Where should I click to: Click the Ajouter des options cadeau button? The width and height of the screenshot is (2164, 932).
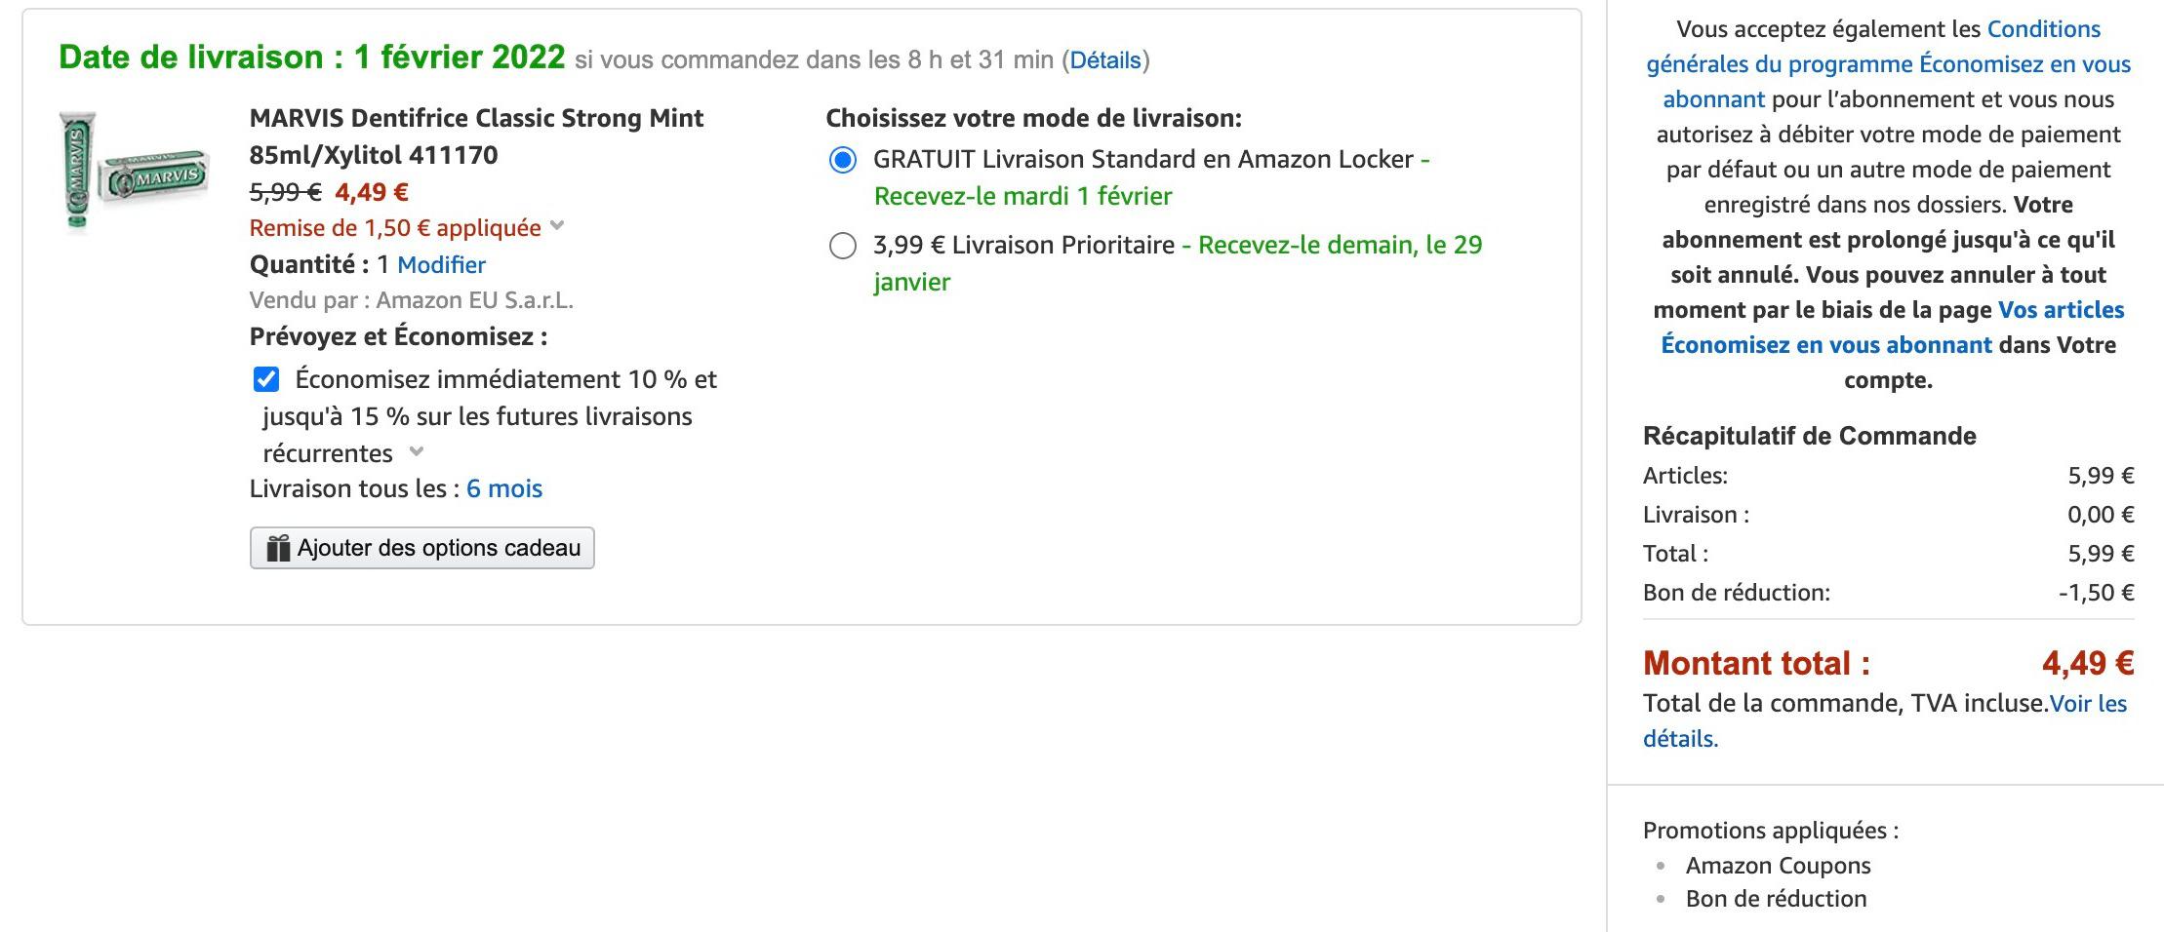click(x=422, y=548)
